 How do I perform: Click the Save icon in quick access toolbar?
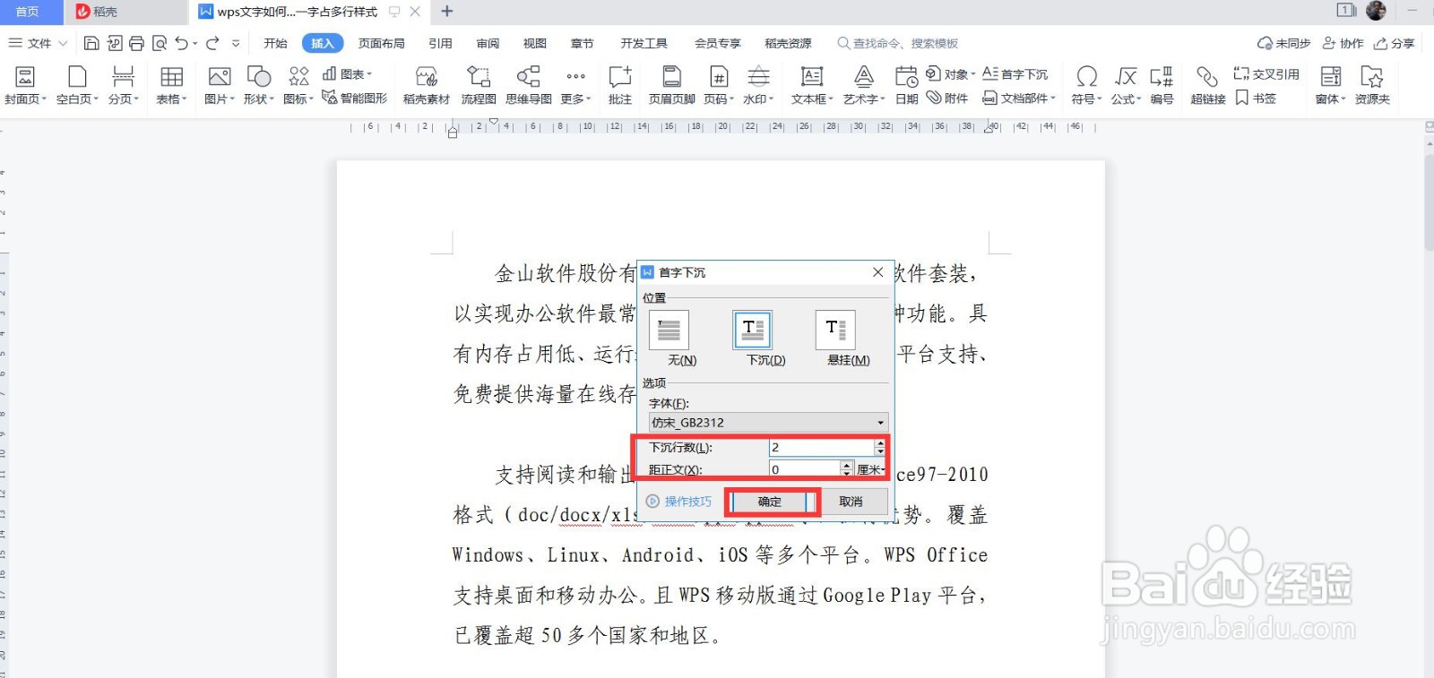[x=91, y=43]
